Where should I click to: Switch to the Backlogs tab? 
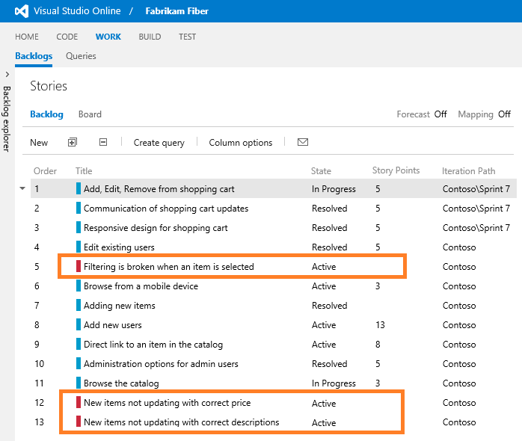point(34,56)
